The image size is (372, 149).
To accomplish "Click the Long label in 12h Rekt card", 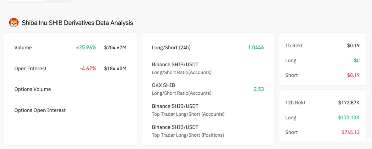I will (291, 118).
